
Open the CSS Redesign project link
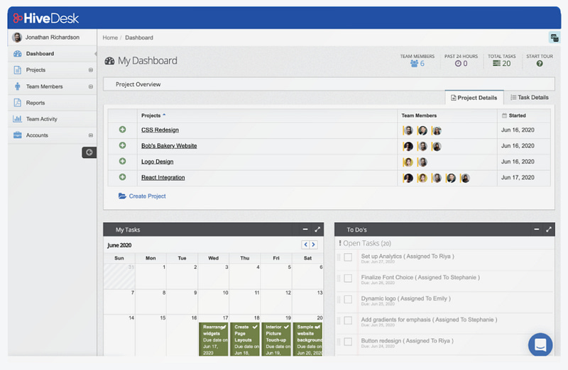tap(160, 130)
